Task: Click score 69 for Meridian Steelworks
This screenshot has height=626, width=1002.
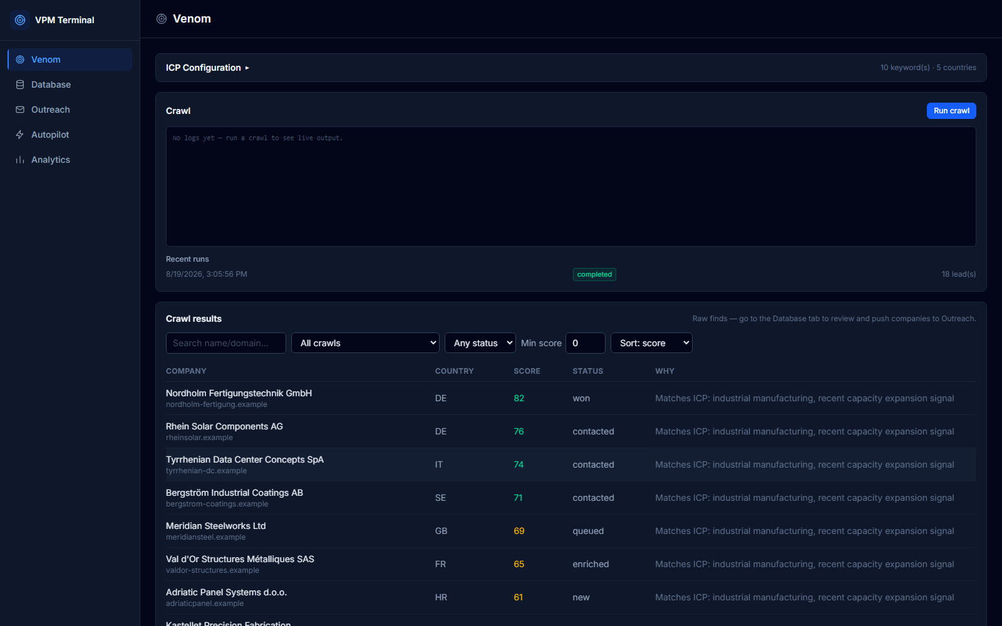Action: point(519,531)
